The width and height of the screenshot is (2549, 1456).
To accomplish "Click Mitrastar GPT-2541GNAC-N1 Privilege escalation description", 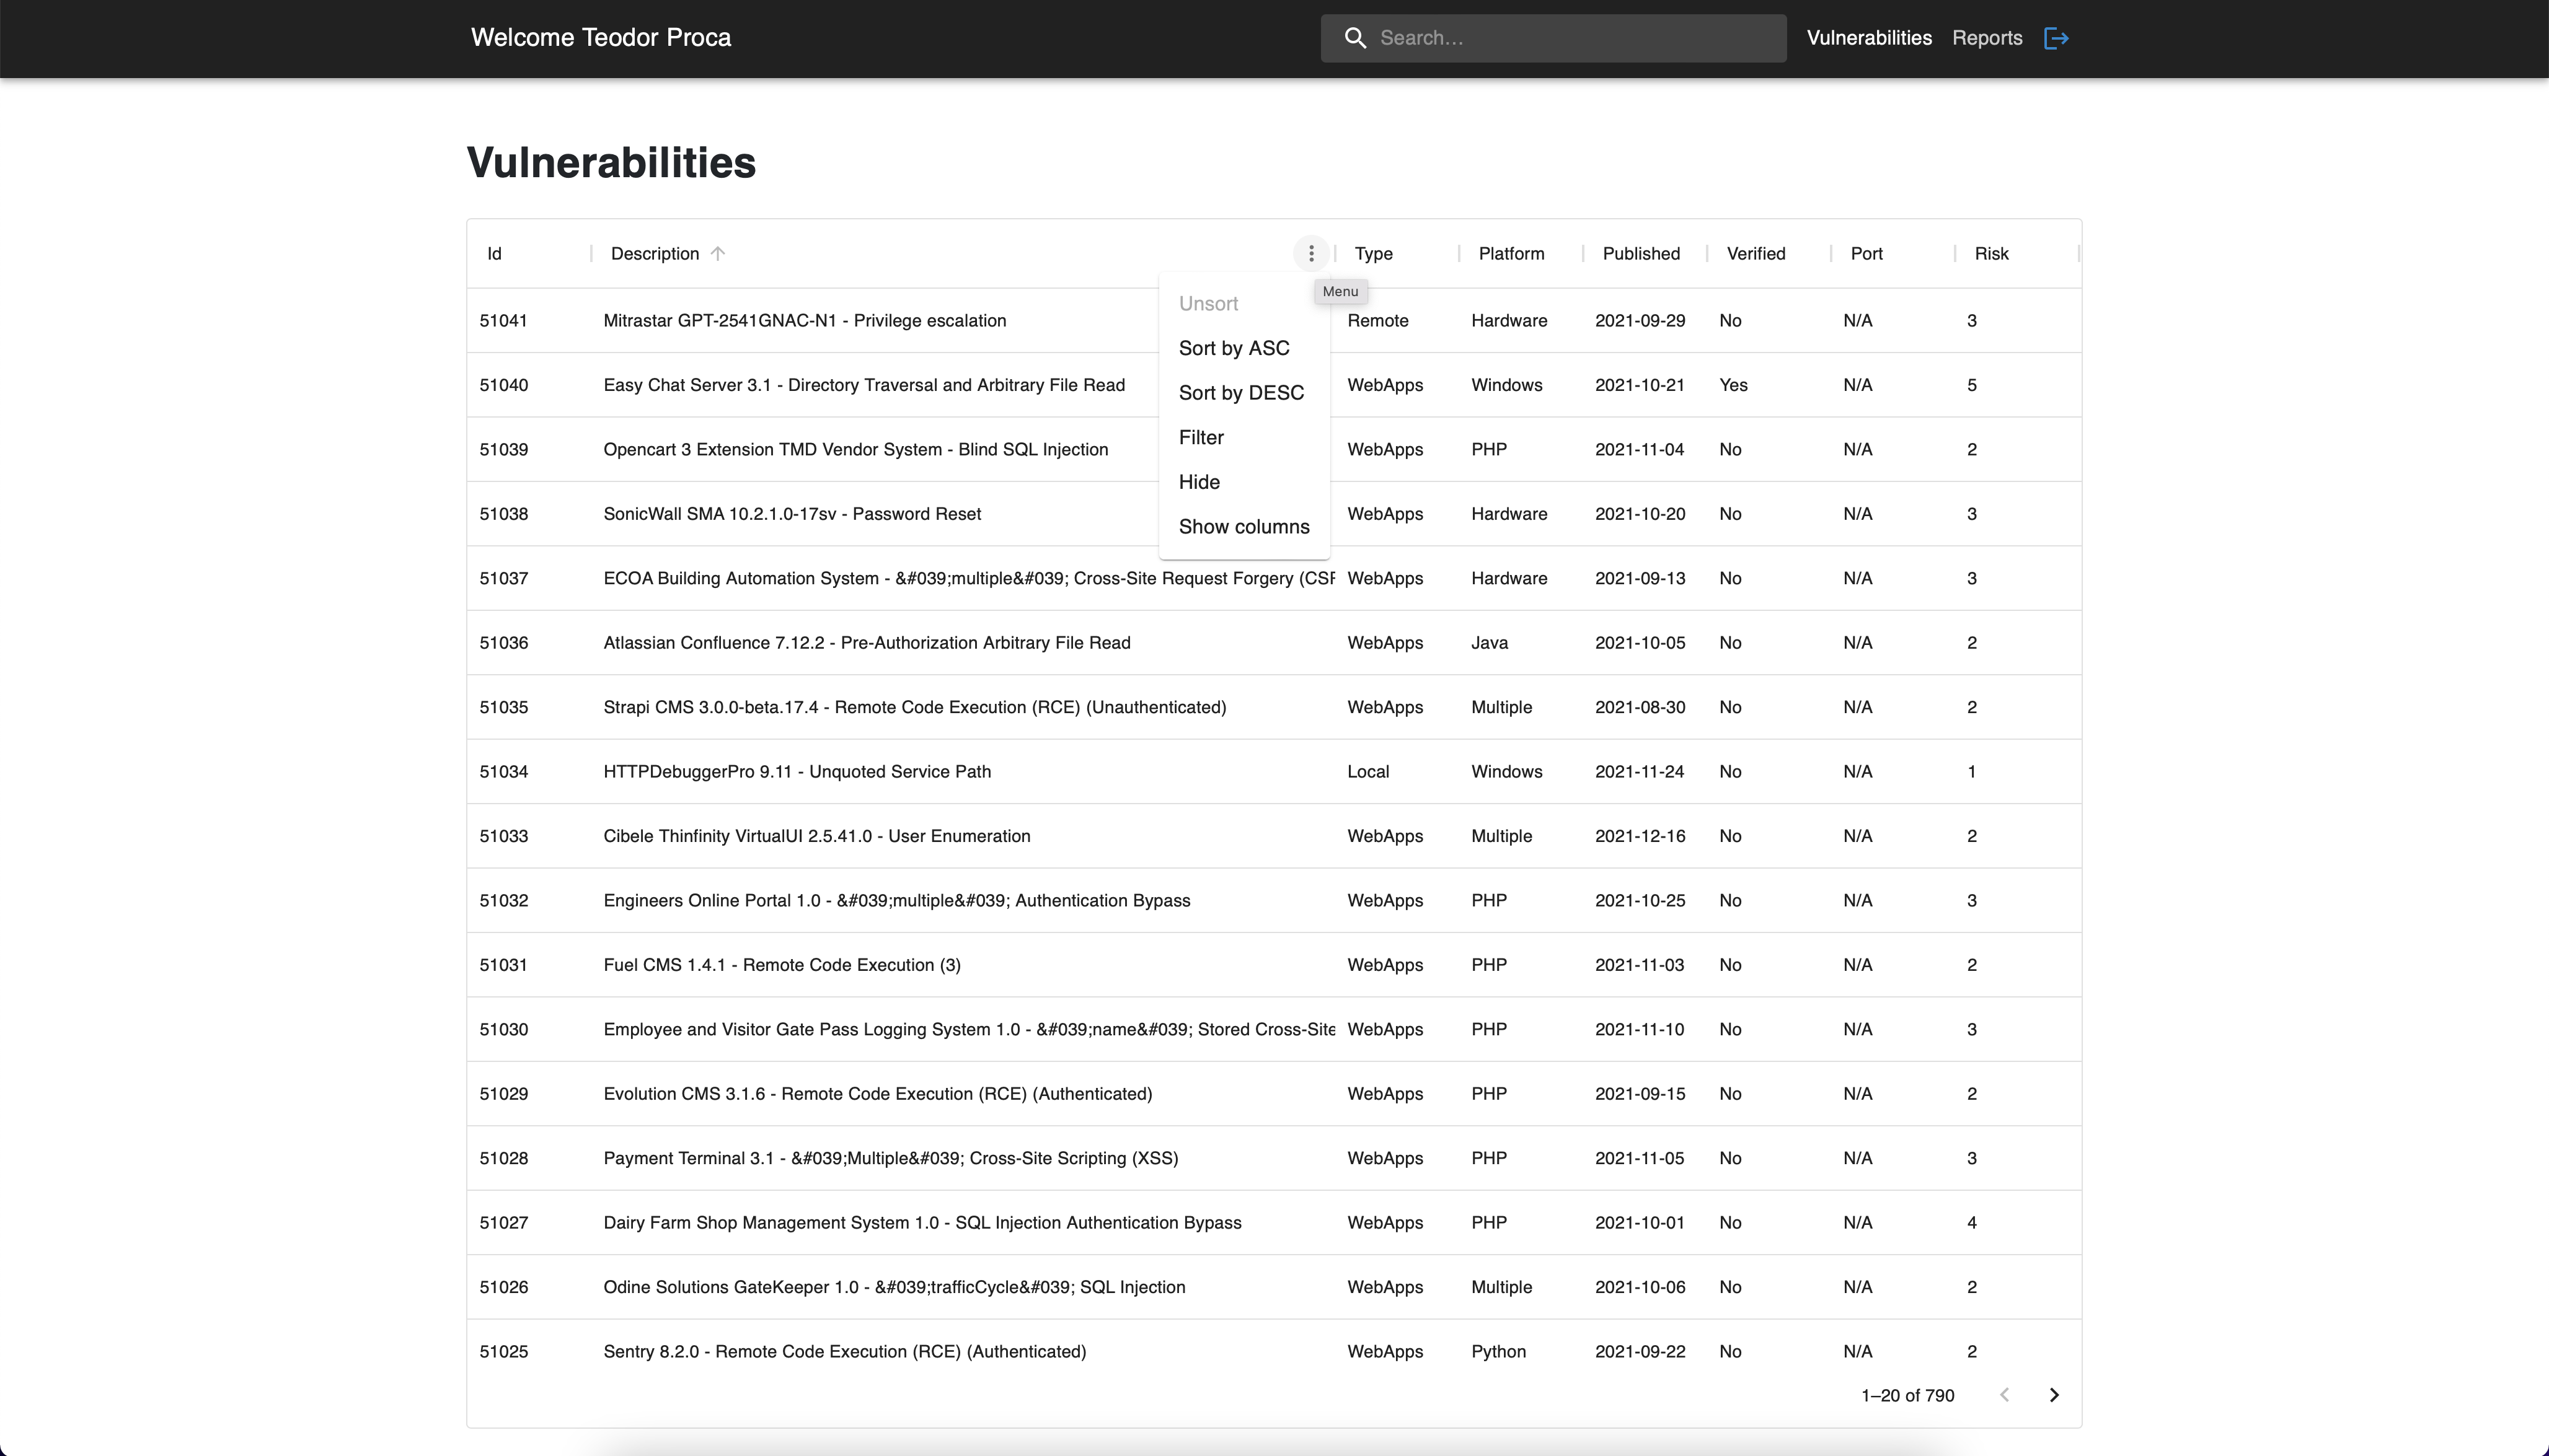I will coord(805,320).
